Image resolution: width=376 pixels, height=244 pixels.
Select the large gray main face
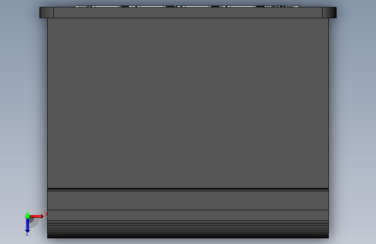(x=188, y=103)
